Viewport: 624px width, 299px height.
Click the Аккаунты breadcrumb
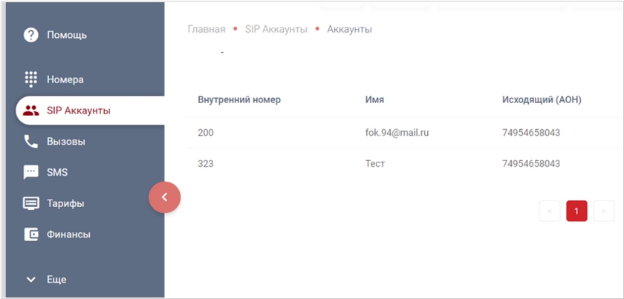349,29
